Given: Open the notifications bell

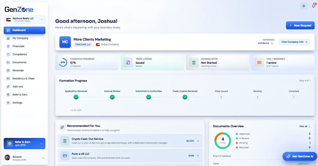Looking at the screenshot, I should pyautogui.click(x=313, y=6).
